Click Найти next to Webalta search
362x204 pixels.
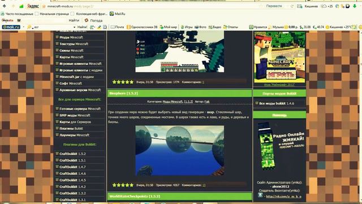pos(74,20)
